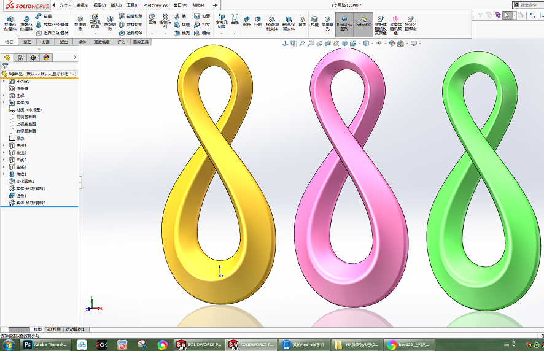The width and height of the screenshot is (544, 351).
Task: Switch to the 钣金 Sheet Metal tab
Action: click(64, 42)
